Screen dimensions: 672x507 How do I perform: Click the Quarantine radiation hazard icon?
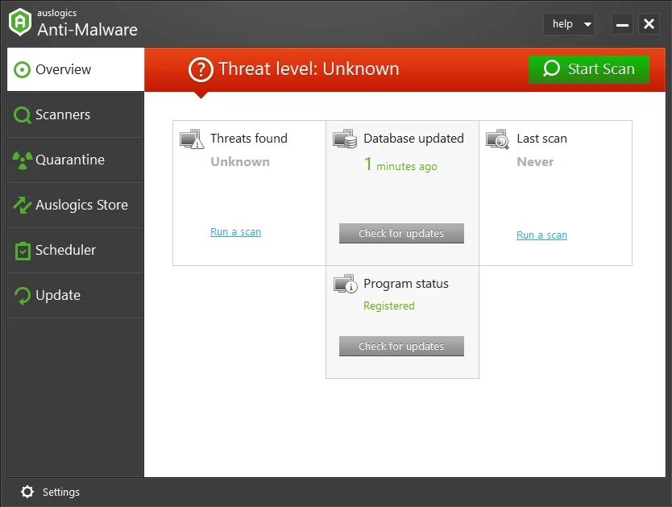pos(22,160)
